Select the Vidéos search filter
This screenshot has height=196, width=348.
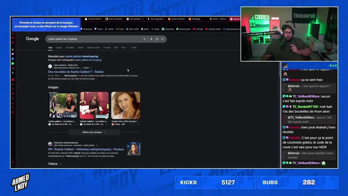[x=80, y=48]
